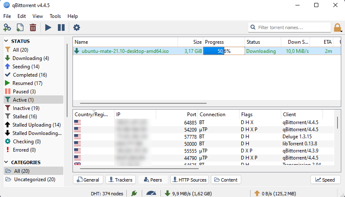Click the green connection status plug icon
345x197 pixels.
coord(134,194)
